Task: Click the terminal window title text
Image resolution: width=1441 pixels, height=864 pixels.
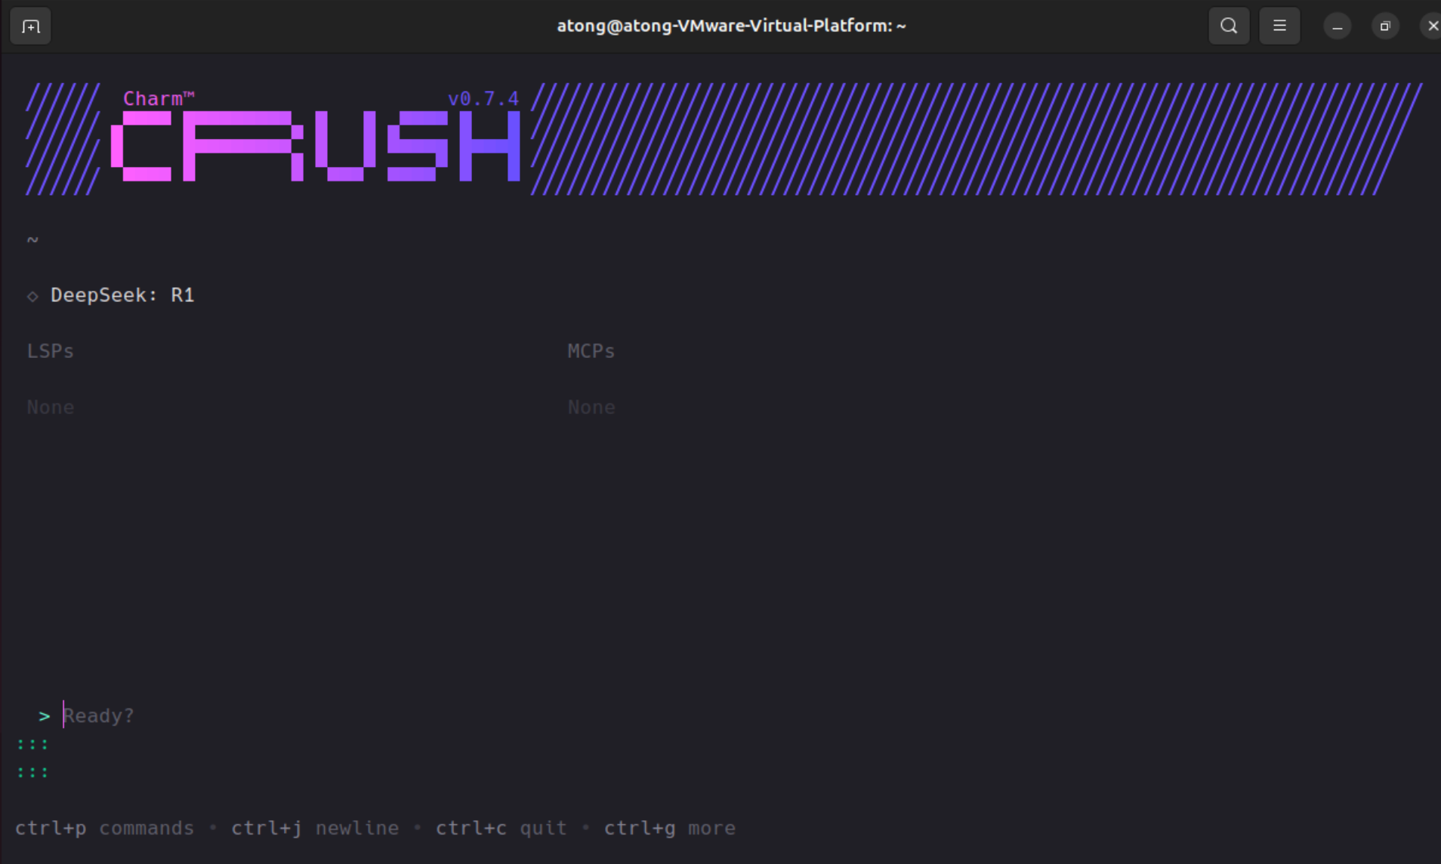Action: 731,26
